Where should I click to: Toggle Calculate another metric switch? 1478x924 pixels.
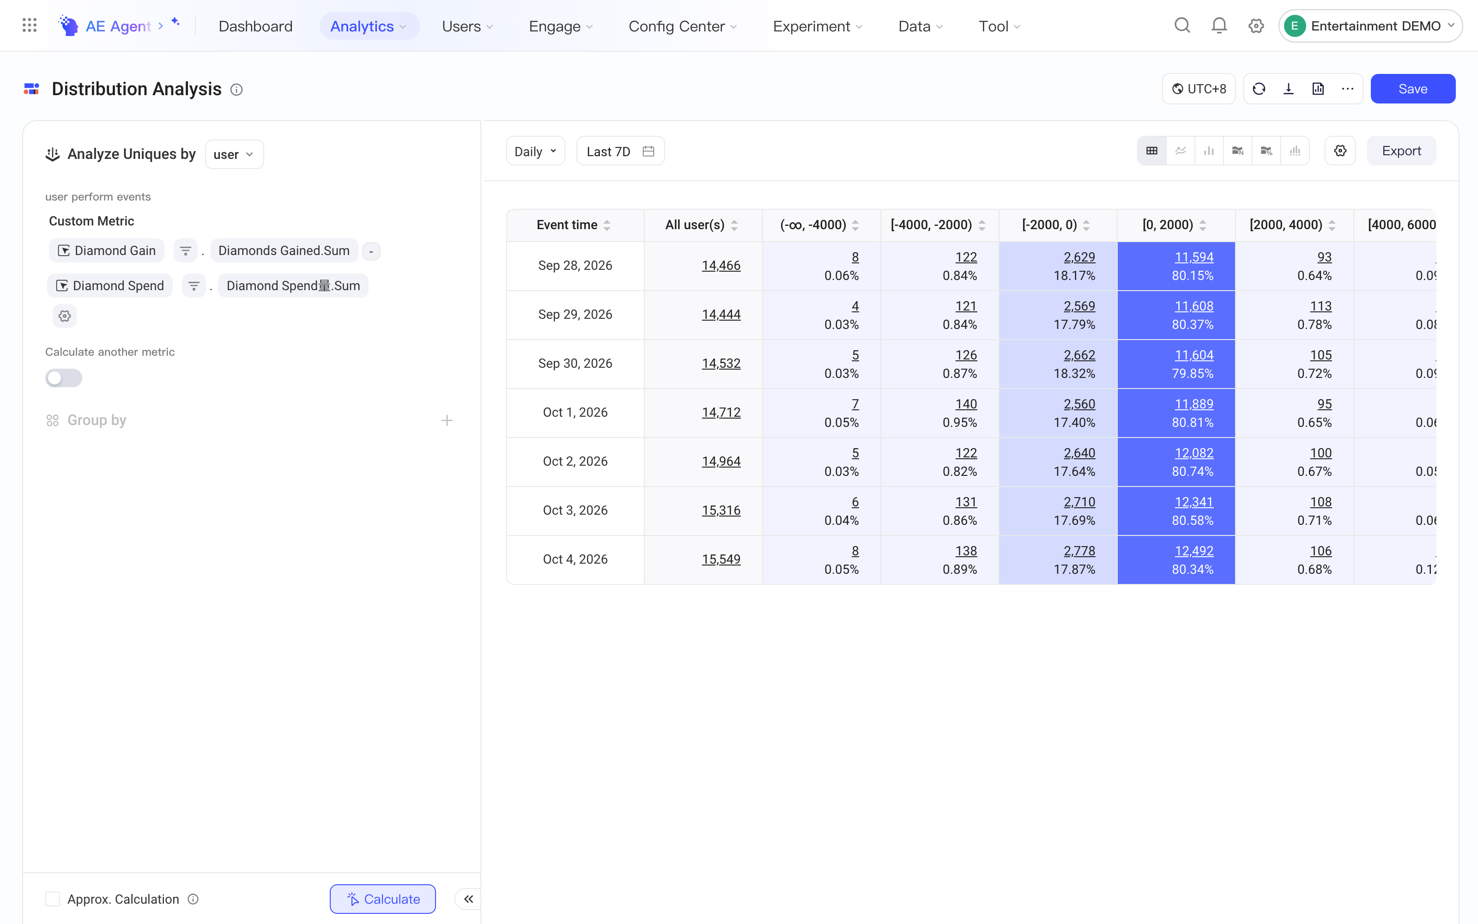(64, 378)
